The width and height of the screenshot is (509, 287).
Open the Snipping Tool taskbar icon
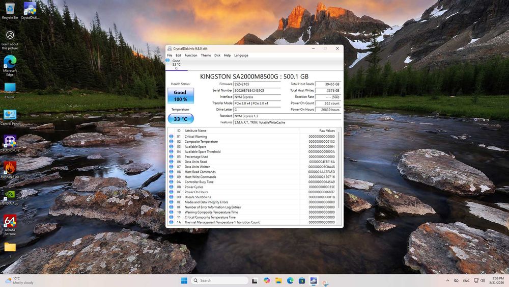coord(325,282)
